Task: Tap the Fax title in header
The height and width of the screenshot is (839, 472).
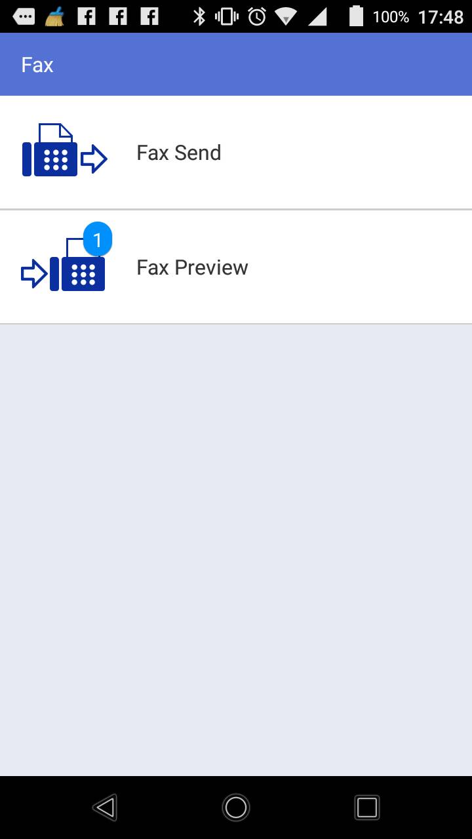Action: click(37, 65)
